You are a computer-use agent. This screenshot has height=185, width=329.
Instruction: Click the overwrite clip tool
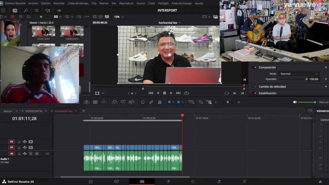(123, 102)
